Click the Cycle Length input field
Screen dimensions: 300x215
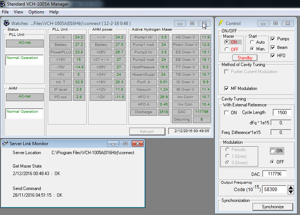(282, 112)
